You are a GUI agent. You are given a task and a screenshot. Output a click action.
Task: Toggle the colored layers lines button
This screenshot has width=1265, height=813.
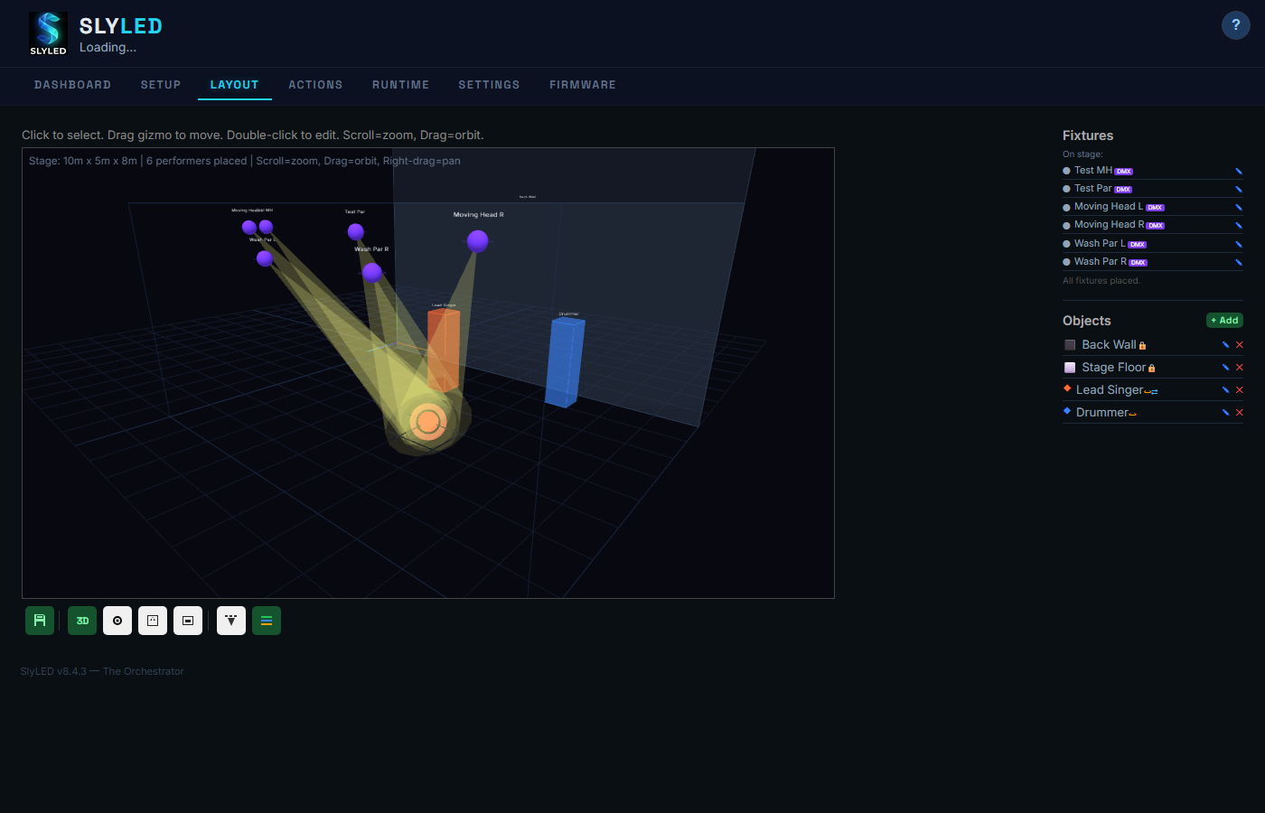coord(267,621)
